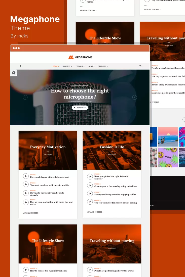Open 'Always bring a waterproof camera' in background page
The height and width of the screenshot is (277, 185).
(x=168, y=85)
